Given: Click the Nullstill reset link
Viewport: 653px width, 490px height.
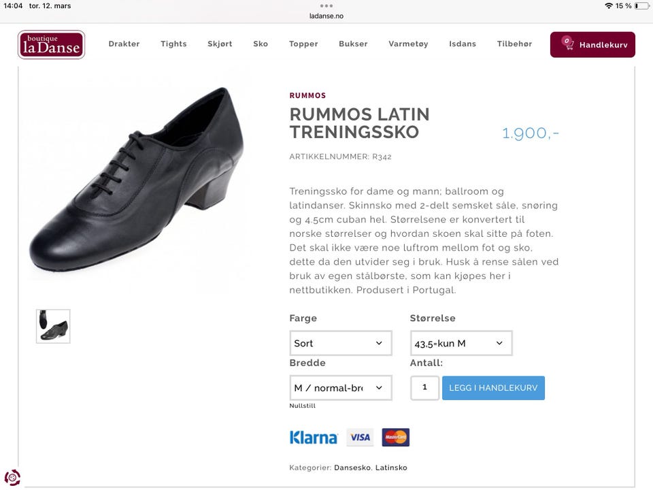Looking at the screenshot, I should (x=302, y=406).
